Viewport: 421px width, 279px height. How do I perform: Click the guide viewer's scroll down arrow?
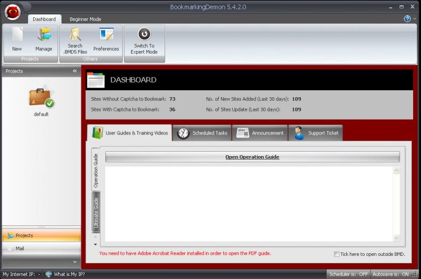click(396, 237)
